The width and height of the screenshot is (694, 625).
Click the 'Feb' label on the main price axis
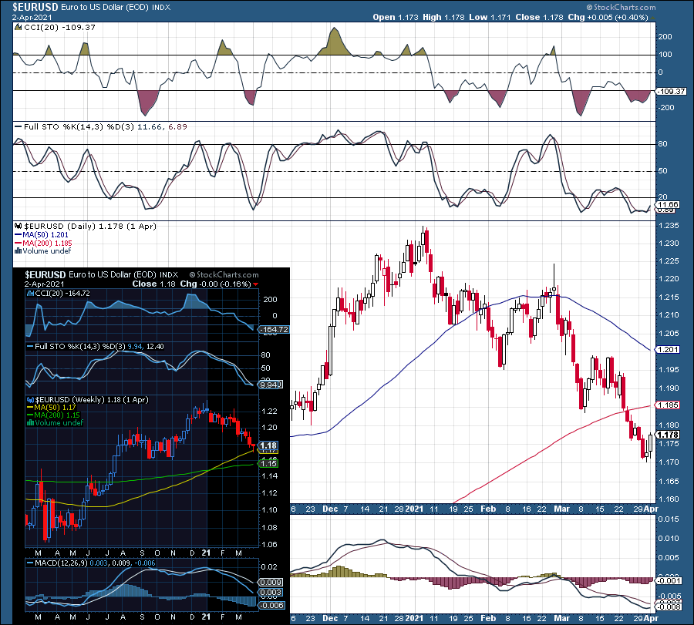click(488, 509)
